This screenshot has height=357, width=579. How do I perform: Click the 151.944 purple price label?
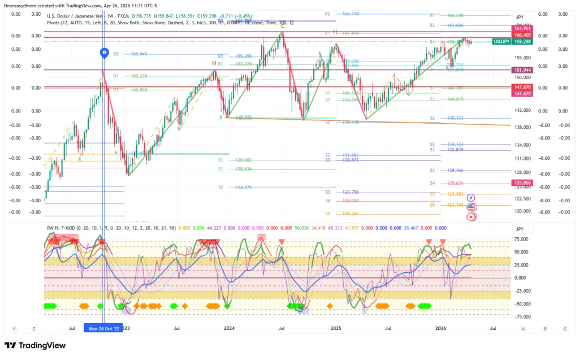(x=521, y=70)
